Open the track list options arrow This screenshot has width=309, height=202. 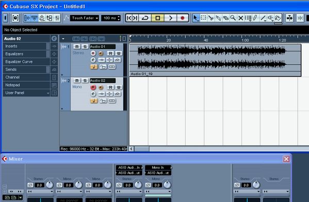click(x=63, y=39)
